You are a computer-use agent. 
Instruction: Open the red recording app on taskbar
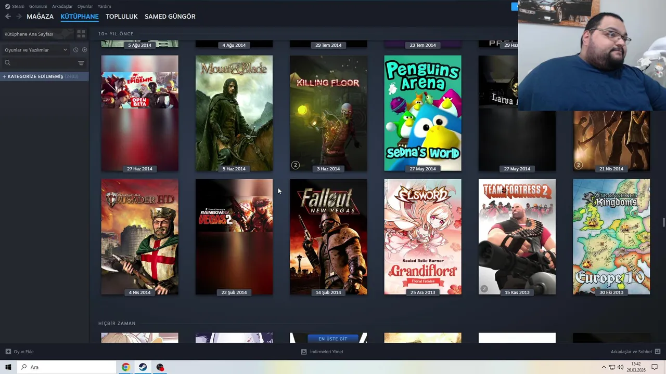160,367
